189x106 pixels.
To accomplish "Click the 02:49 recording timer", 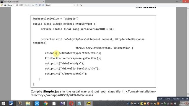I will pos(160,99).
